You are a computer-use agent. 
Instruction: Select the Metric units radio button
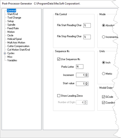(103, 74)
